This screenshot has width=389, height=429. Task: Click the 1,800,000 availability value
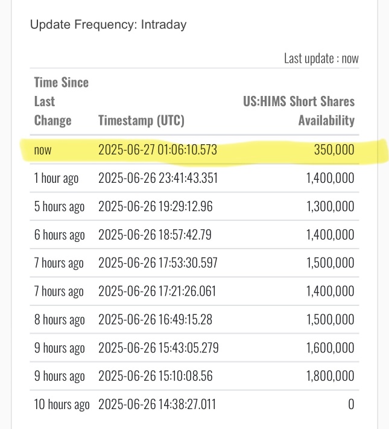tap(330, 376)
